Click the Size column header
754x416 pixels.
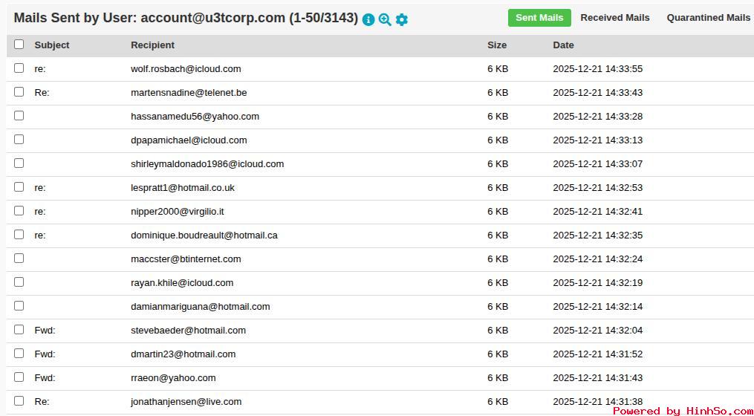[497, 45]
